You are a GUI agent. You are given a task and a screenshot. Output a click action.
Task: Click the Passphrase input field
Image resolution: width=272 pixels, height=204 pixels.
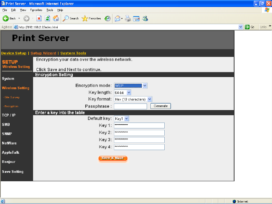click(x=130, y=106)
